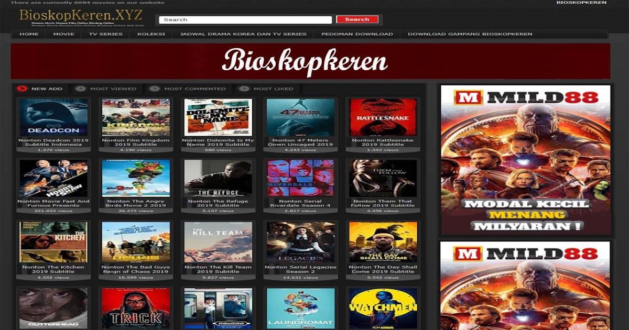Screen dimensions: 629x330
Task: Click 'Nonton The Kitchen 2019 Subtitle' title
Action: (53, 269)
